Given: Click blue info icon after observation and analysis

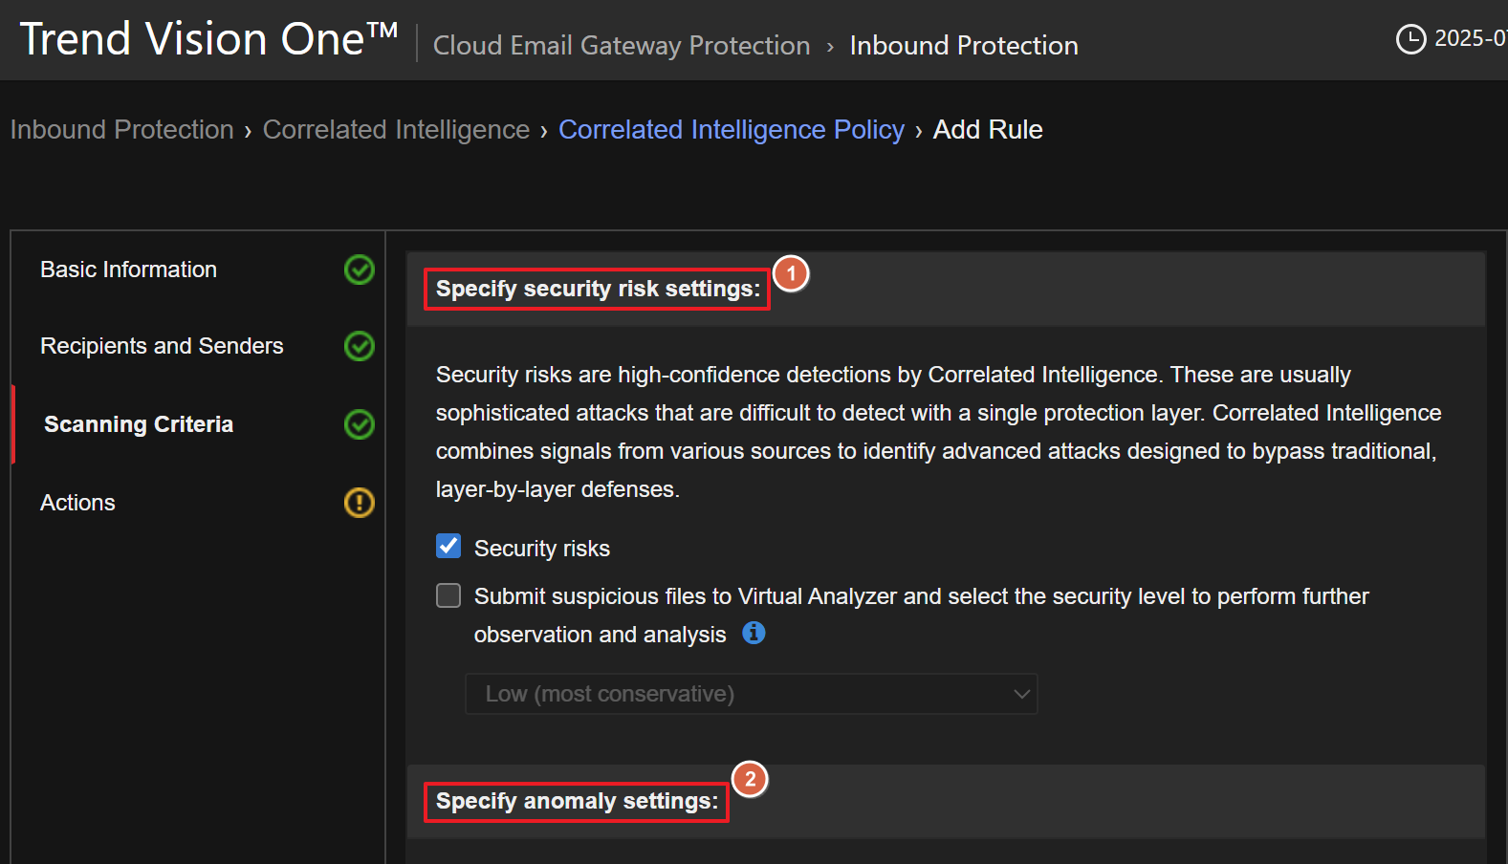Looking at the screenshot, I should [754, 633].
